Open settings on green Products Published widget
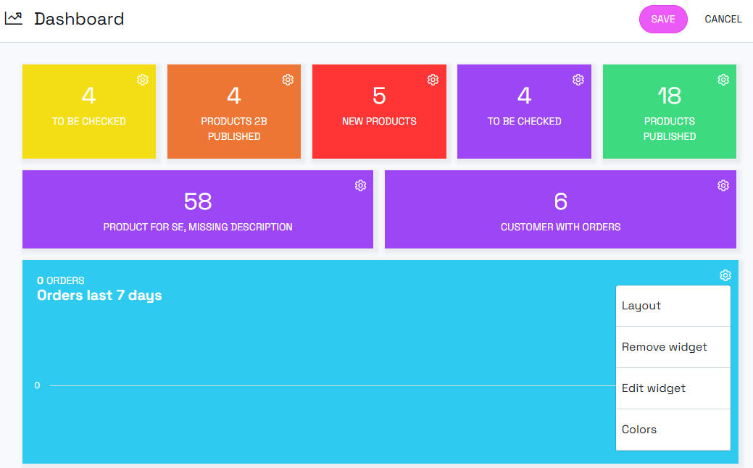Viewport: 753px width, 468px height. 723,80
